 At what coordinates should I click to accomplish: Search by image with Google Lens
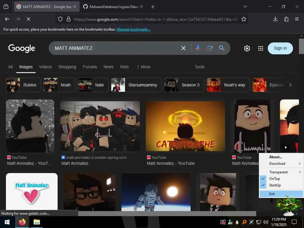[x=210, y=48]
